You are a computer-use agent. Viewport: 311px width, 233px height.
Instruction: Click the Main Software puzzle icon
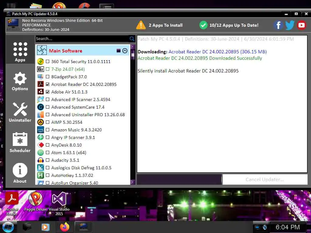click(42, 50)
